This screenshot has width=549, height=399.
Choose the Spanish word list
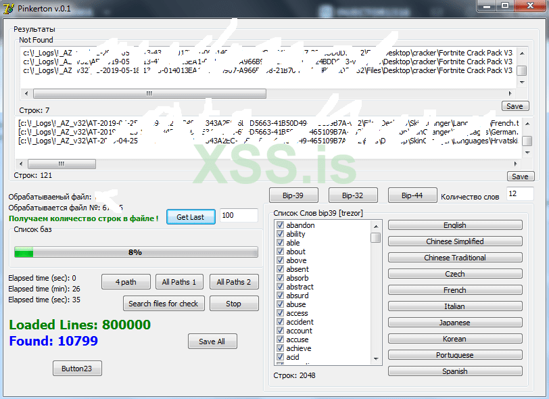[x=455, y=371]
